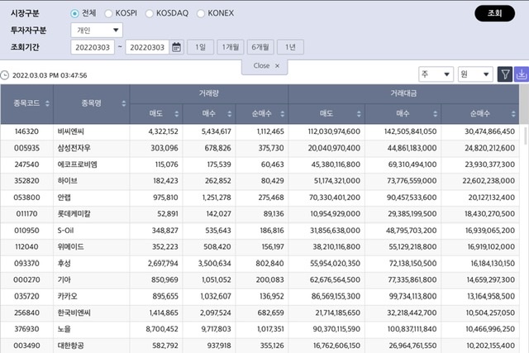Set period to 1개월
The width and height of the screenshot is (529, 353).
230,47
